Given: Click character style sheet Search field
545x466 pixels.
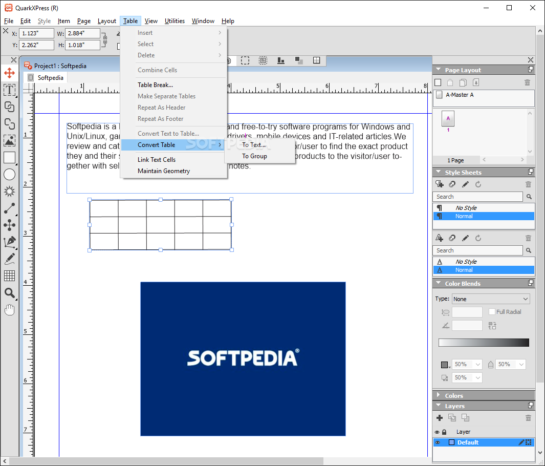Looking at the screenshot, I should [x=477, y=250].
